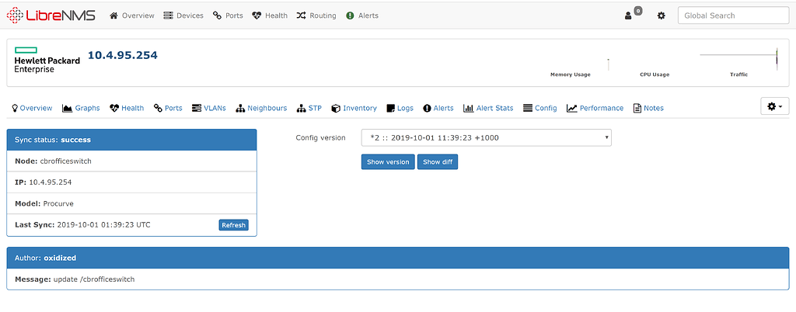Switch to the VLANs tab
The image size is (796, 312).
(x=208, y=108)
